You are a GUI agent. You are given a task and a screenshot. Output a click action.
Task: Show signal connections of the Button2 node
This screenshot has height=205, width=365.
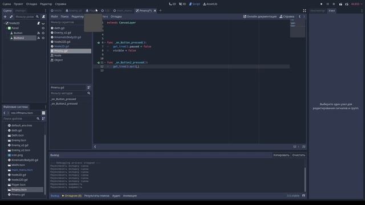(39, 38)
